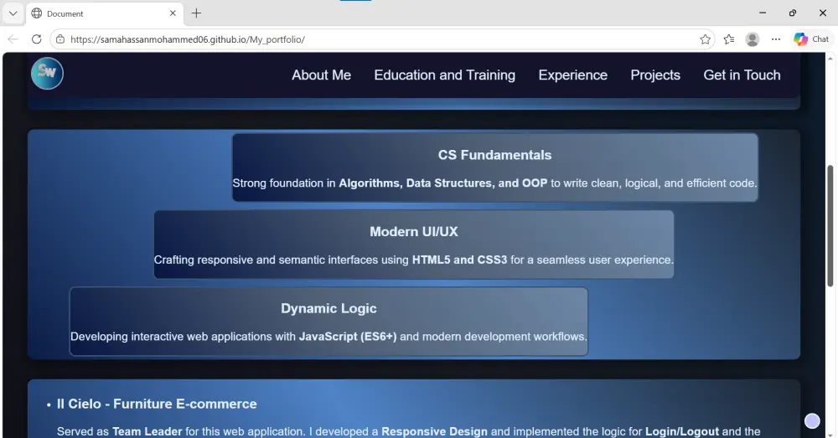Jump to Experience section
Screen dimensions: 838x438
pos(573,75)
